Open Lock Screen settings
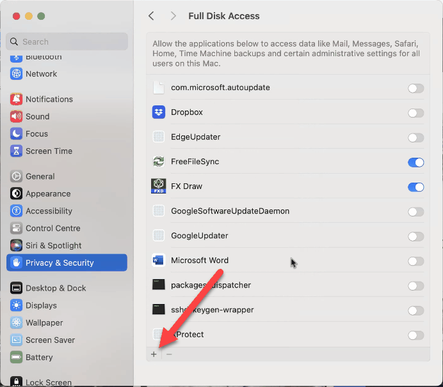 coord(67,382)
